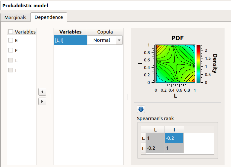Select the Dependence tab
Screen dimensions: 231x167
tap(49, 17)
